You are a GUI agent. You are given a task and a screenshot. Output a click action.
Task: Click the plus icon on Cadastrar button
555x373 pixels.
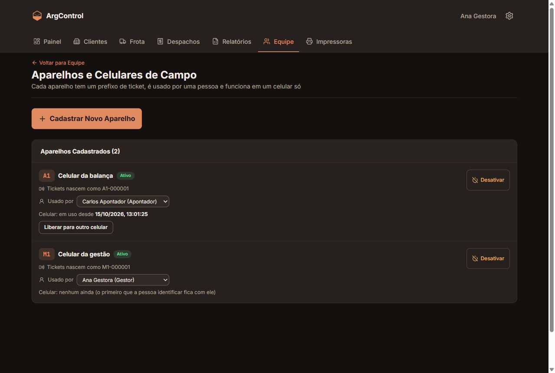pyautogui.click(x=42, y=119)
